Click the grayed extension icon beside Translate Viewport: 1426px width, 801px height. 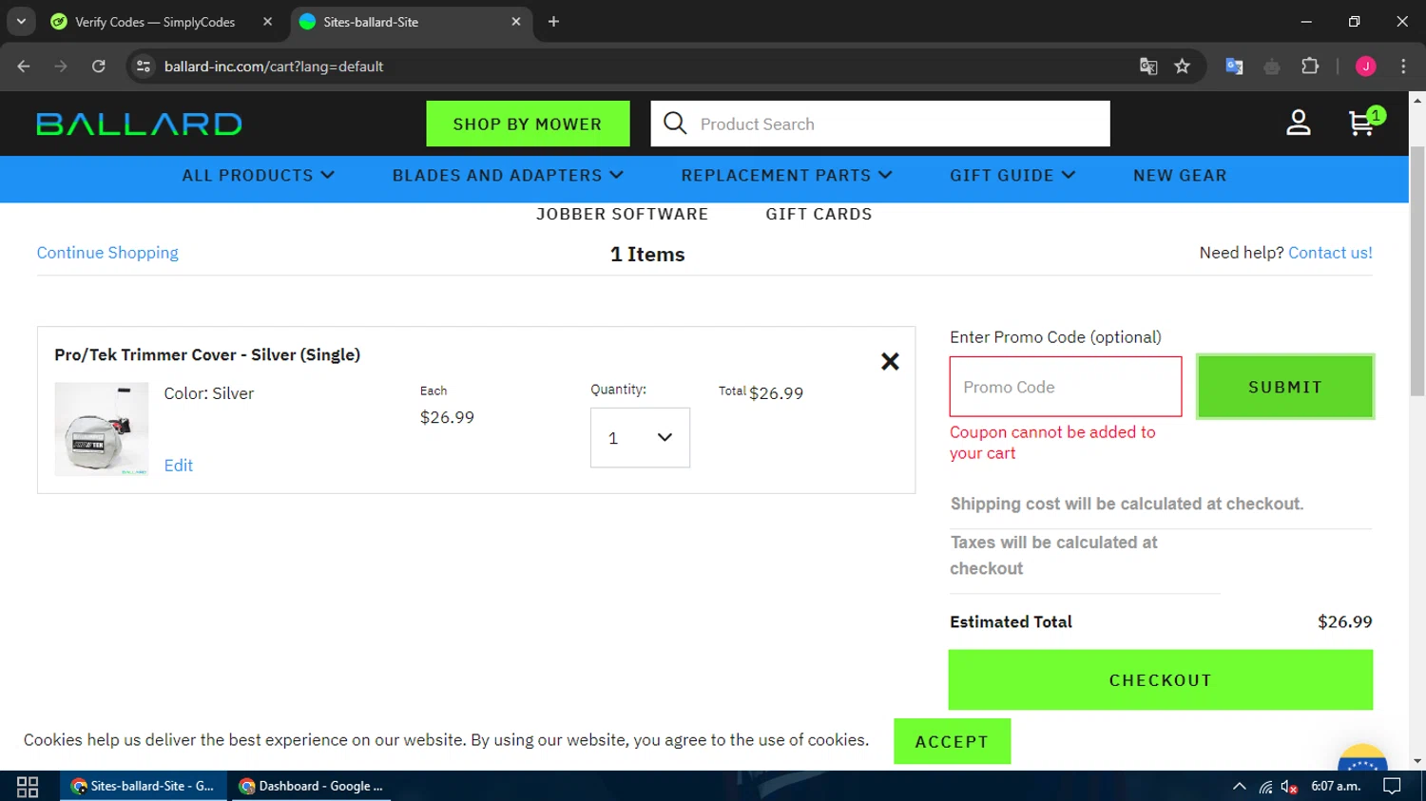1272,67
